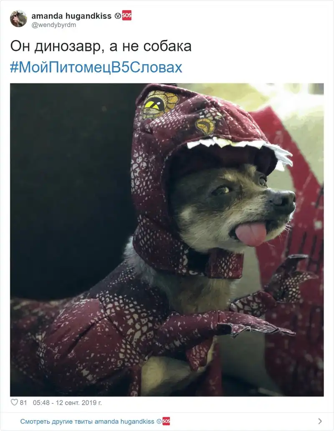Screen dimensions: 334x431
Task: Click the @wendybyrdm handle
Action: click(x=54, y=25)
